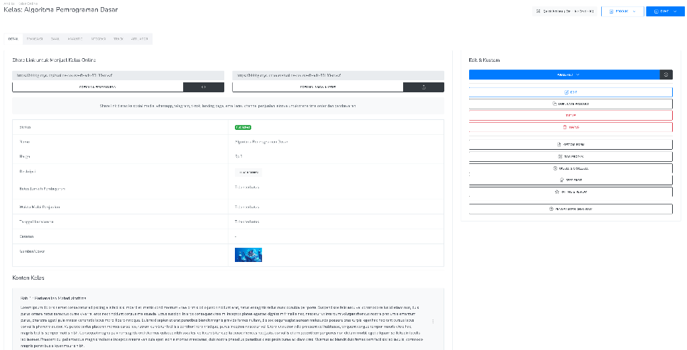Click the EDIT button with pencil icon

[571, 92]
